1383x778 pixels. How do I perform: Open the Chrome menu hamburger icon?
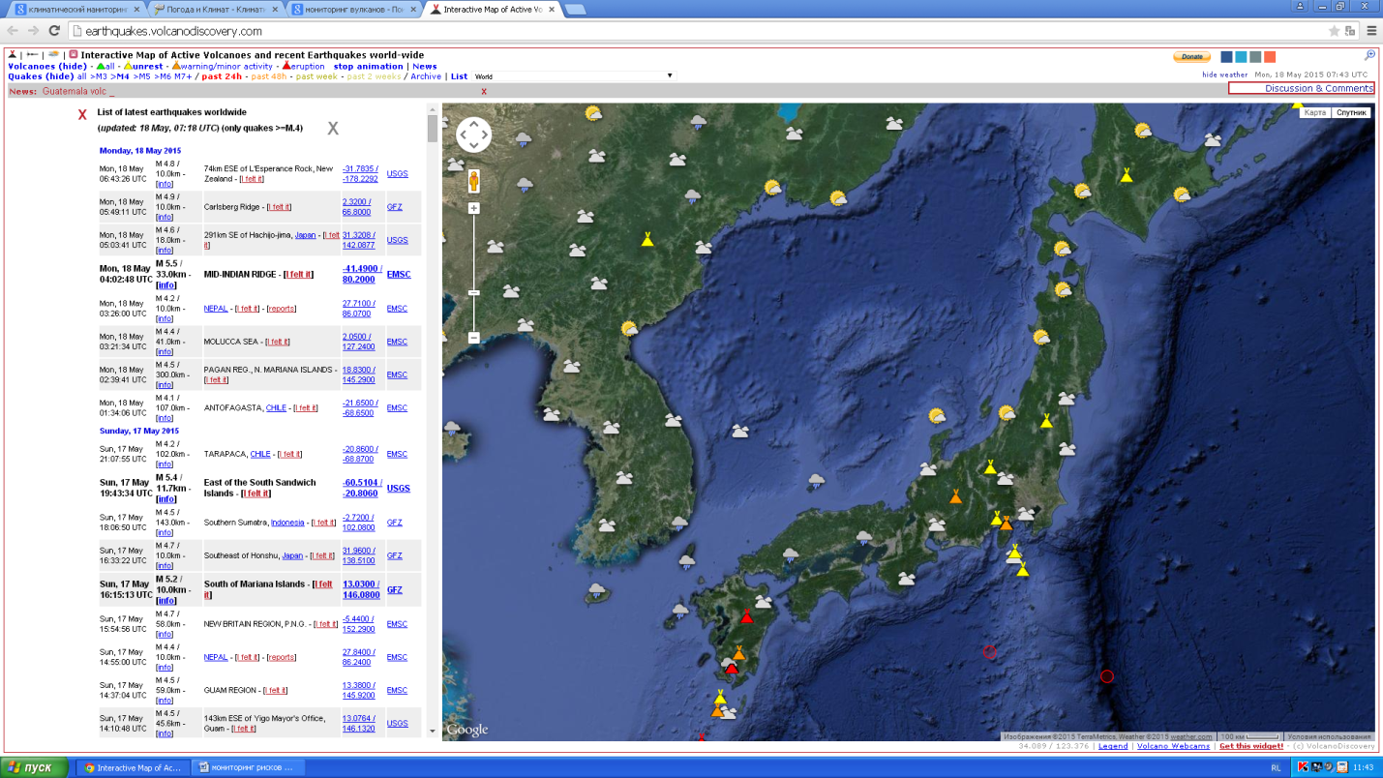pos(1371,31)
